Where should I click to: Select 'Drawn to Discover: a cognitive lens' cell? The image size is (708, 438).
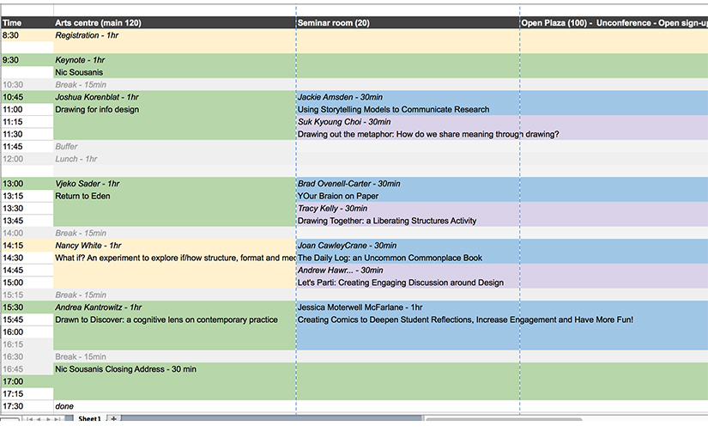pyautogui.click(x=175, y=319)
